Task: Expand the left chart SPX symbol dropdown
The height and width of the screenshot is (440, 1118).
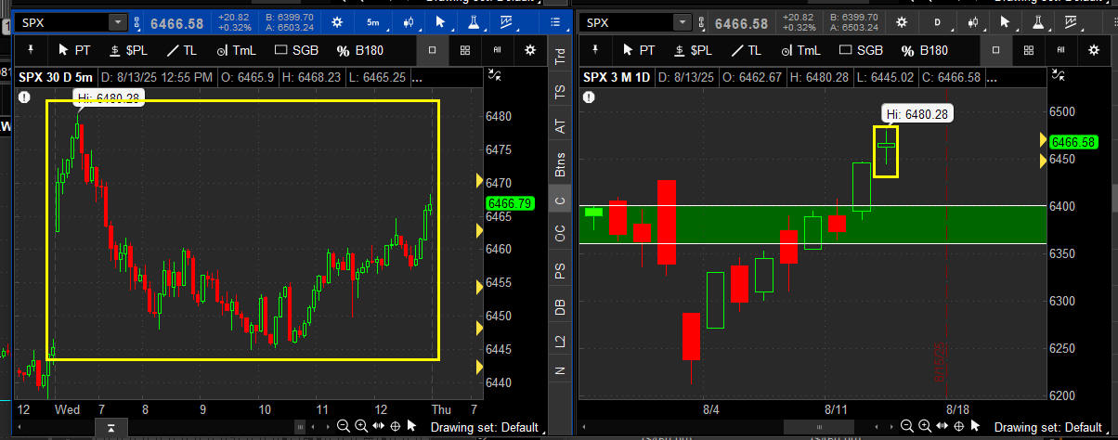Action: [x=119, y=22]
